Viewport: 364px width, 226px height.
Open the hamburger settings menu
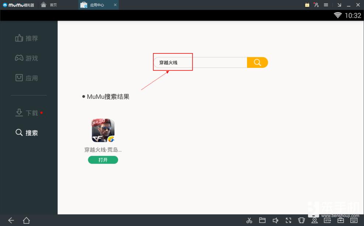click(326, 5)
